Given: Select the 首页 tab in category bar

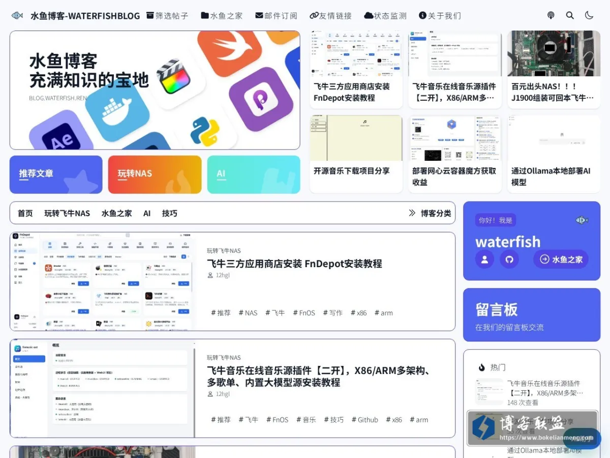Looking at the screenshot, I should 25,213.
